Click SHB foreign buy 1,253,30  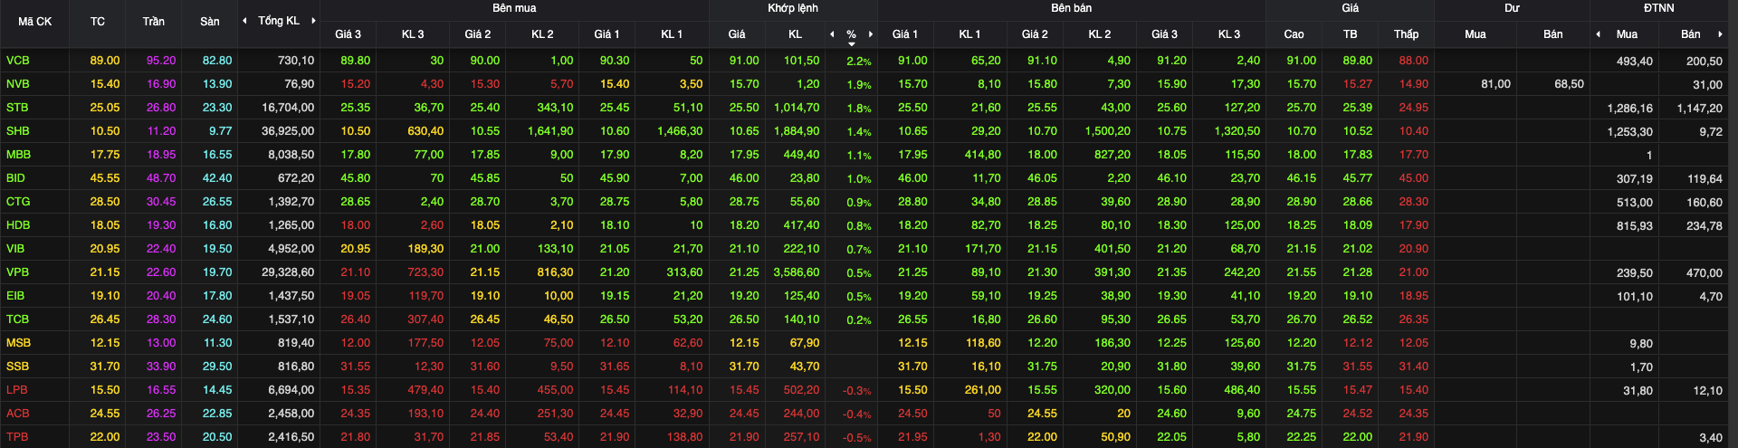1629,132
